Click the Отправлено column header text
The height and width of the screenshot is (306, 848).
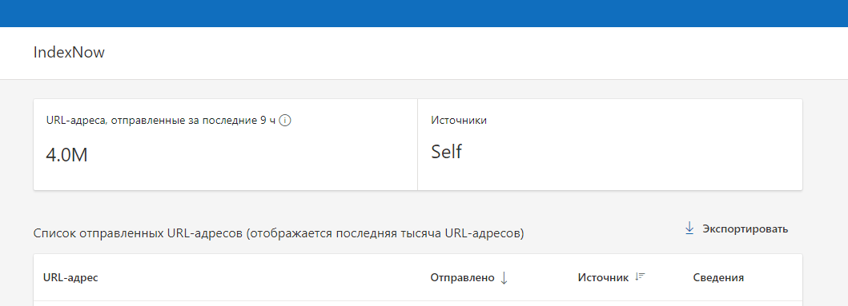(462, 278)
